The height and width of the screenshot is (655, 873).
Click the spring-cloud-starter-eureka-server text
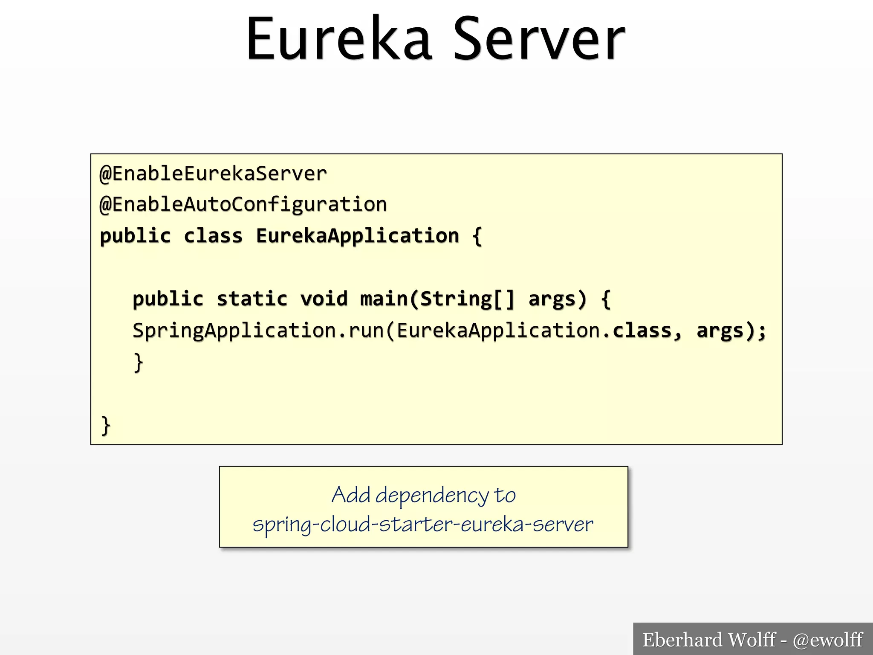(x=423, y=525)
